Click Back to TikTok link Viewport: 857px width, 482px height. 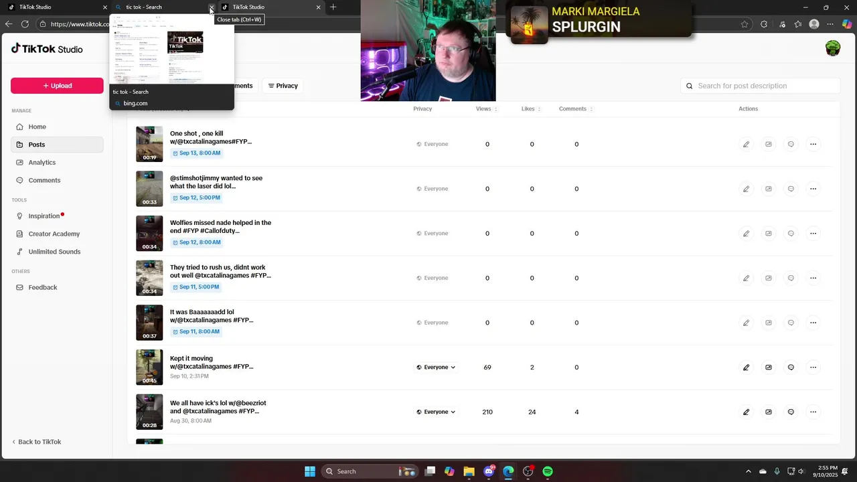point(36,442)
